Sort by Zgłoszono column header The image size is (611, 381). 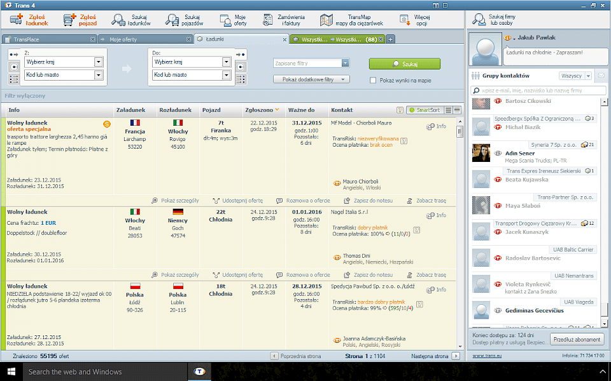(262, 110)
